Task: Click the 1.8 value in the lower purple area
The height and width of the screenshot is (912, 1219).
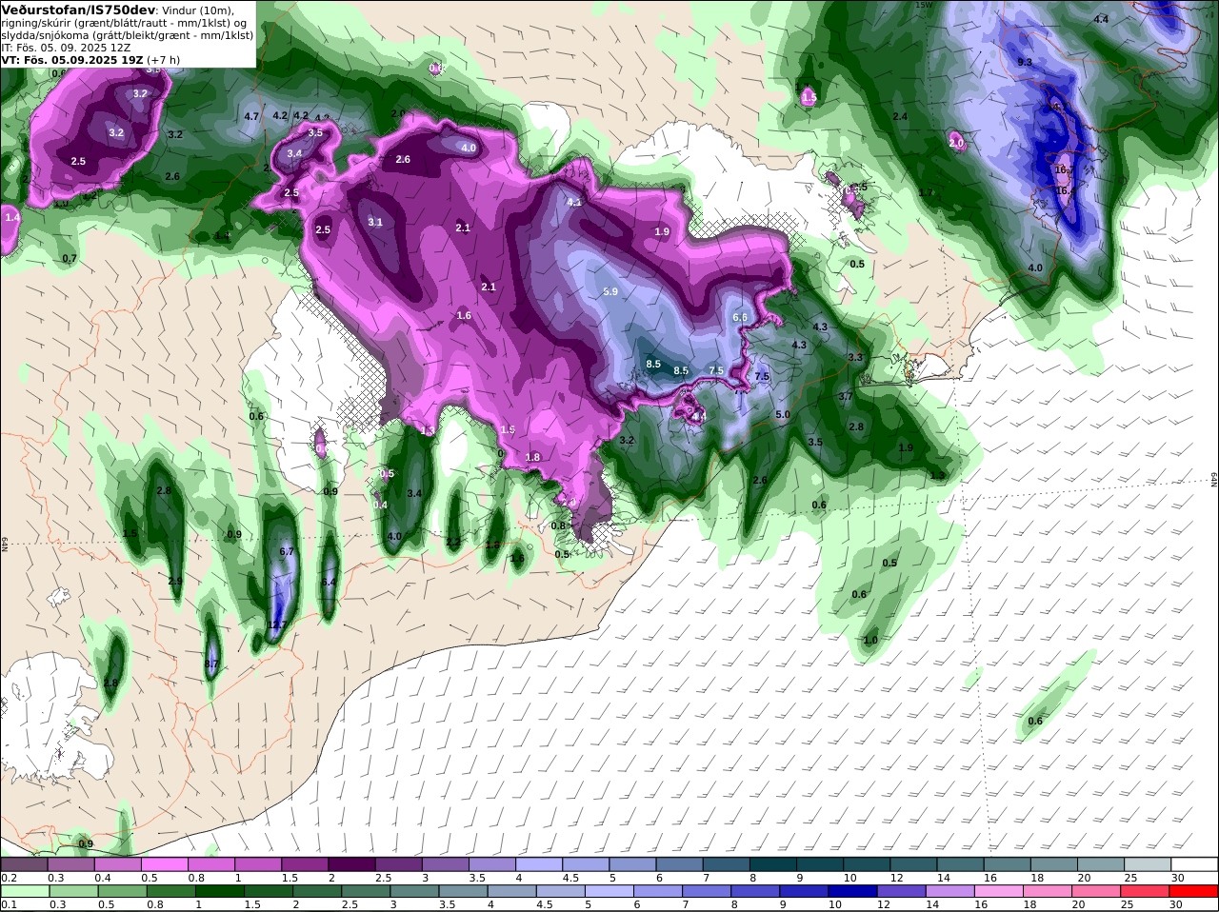Action: pyautogui.click(x=533, y=457)
